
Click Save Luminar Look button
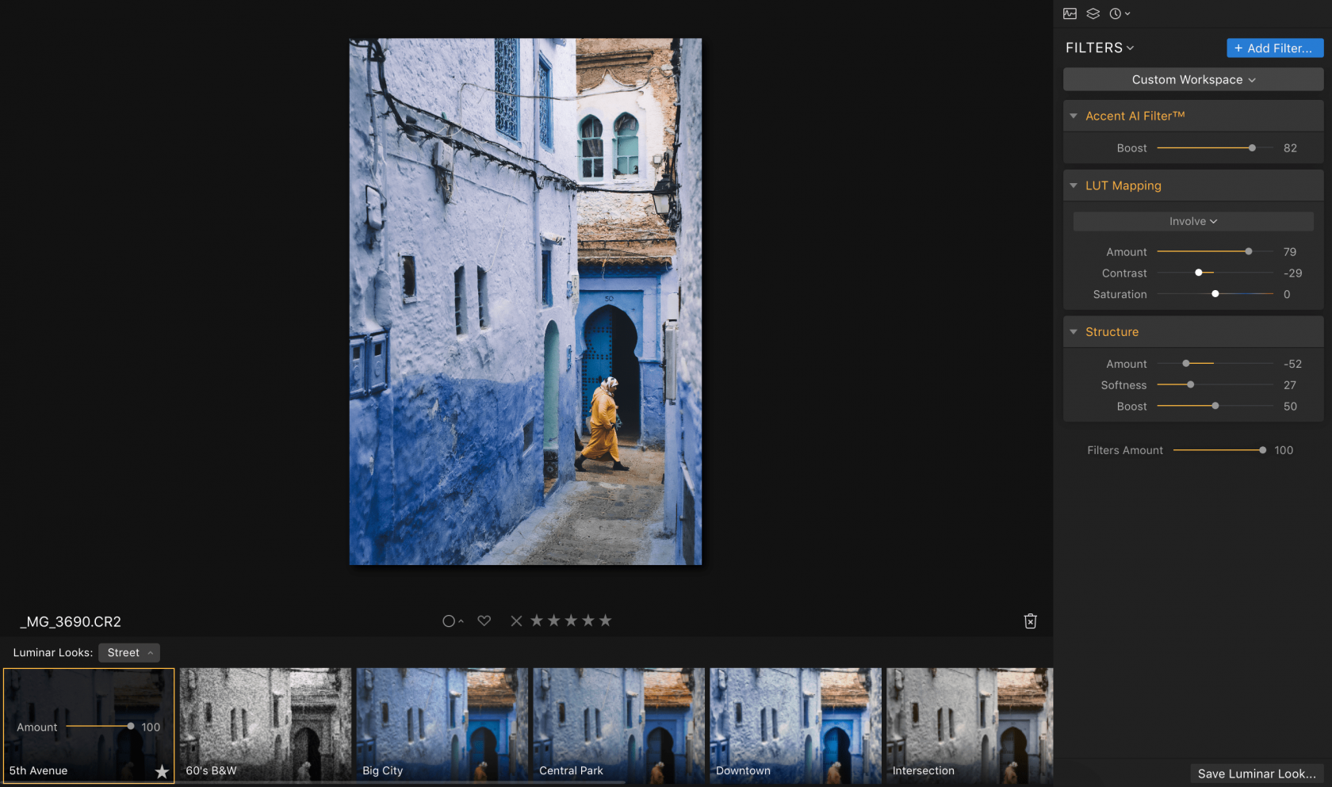point(1256,773)
